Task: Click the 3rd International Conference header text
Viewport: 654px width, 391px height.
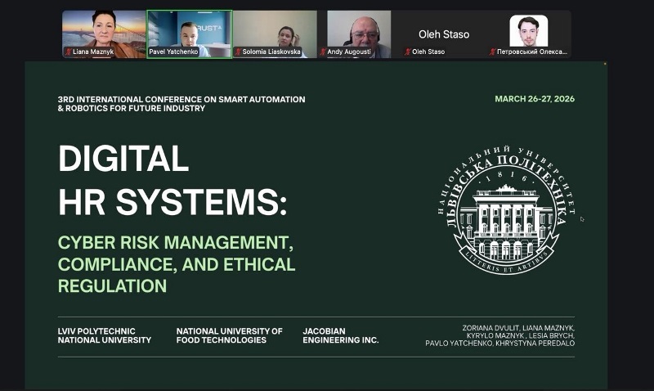Action: [181, 103]
